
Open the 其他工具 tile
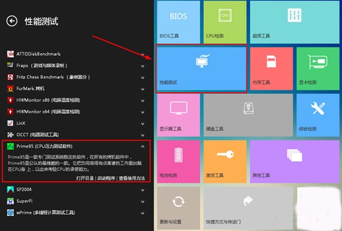(295, 161)
